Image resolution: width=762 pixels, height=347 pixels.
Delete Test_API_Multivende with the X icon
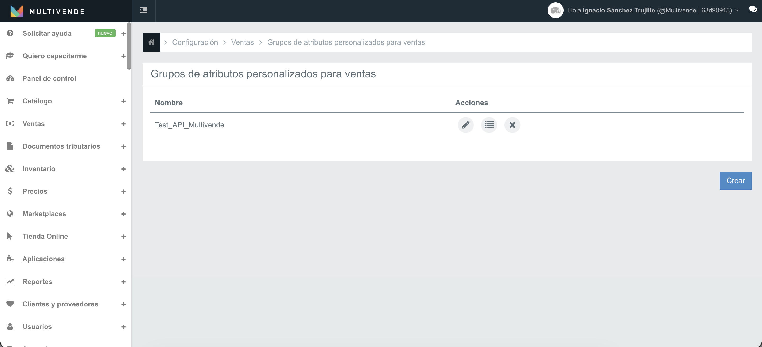click(x=512, y=125)
